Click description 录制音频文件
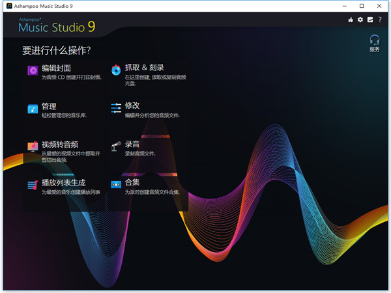The height and width of the screenshot is (293, 391). [140, 154]
